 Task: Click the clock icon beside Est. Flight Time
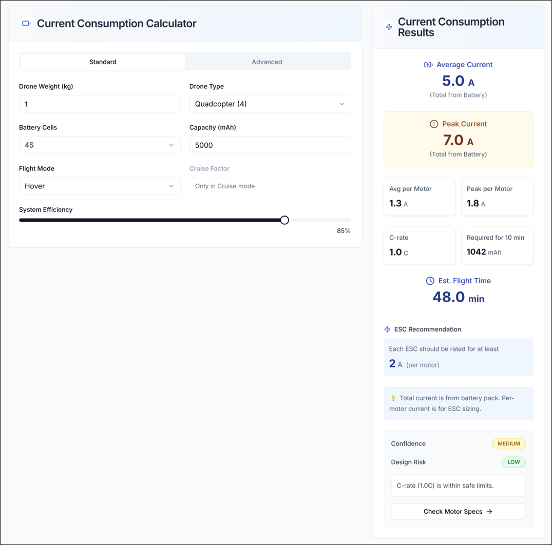[430, 281]
